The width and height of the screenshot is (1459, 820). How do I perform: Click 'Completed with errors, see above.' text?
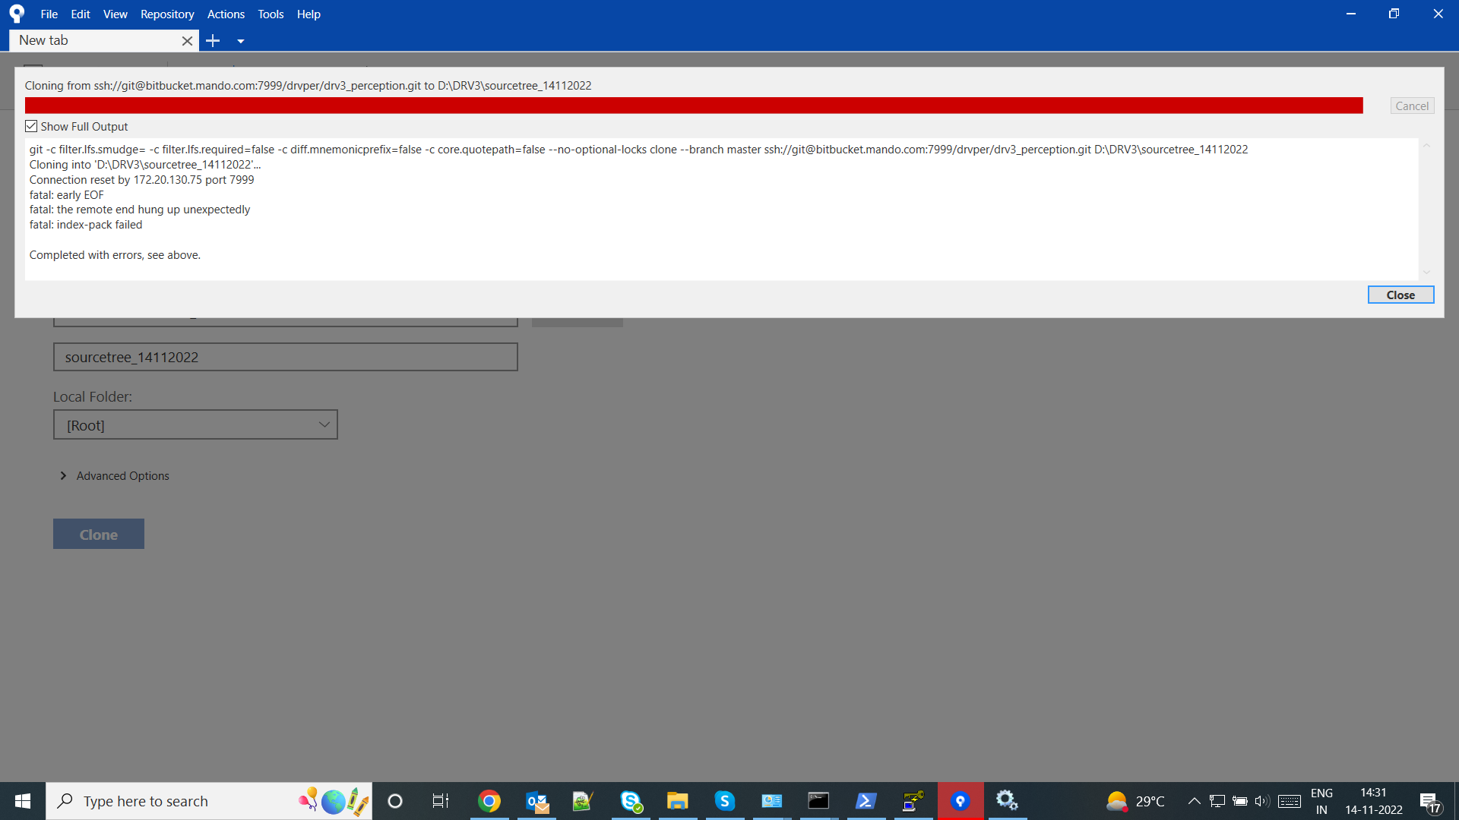115,255
